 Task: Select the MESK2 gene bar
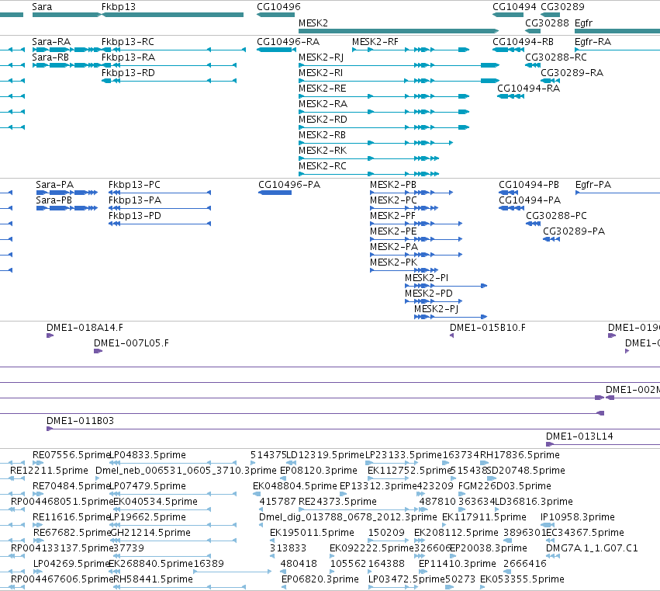(x=399, y=31)
